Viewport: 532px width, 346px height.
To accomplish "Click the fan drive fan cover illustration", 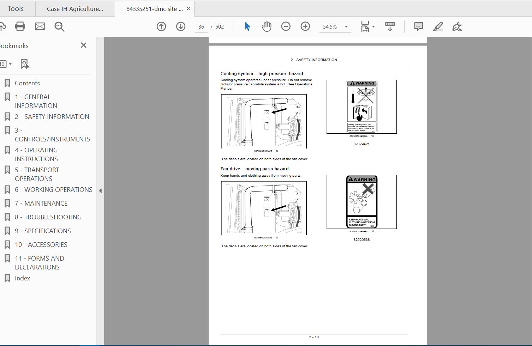I will click(264, 208).
